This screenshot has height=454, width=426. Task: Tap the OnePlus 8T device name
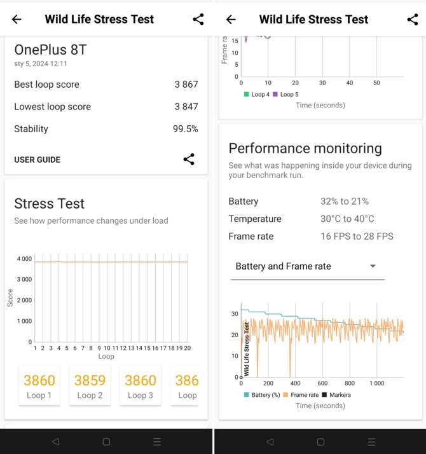50,50
